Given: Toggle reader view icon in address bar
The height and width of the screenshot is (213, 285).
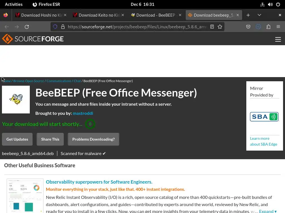Looking at the screenshot, I should coord(212,27).
